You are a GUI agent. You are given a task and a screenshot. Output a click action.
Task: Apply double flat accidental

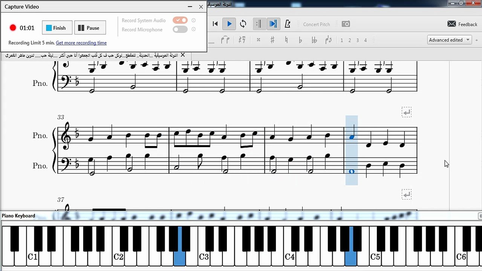tap(314, 40)
